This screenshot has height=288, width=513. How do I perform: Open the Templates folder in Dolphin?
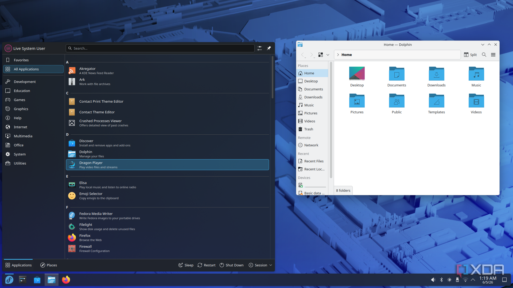click(436, 104)
